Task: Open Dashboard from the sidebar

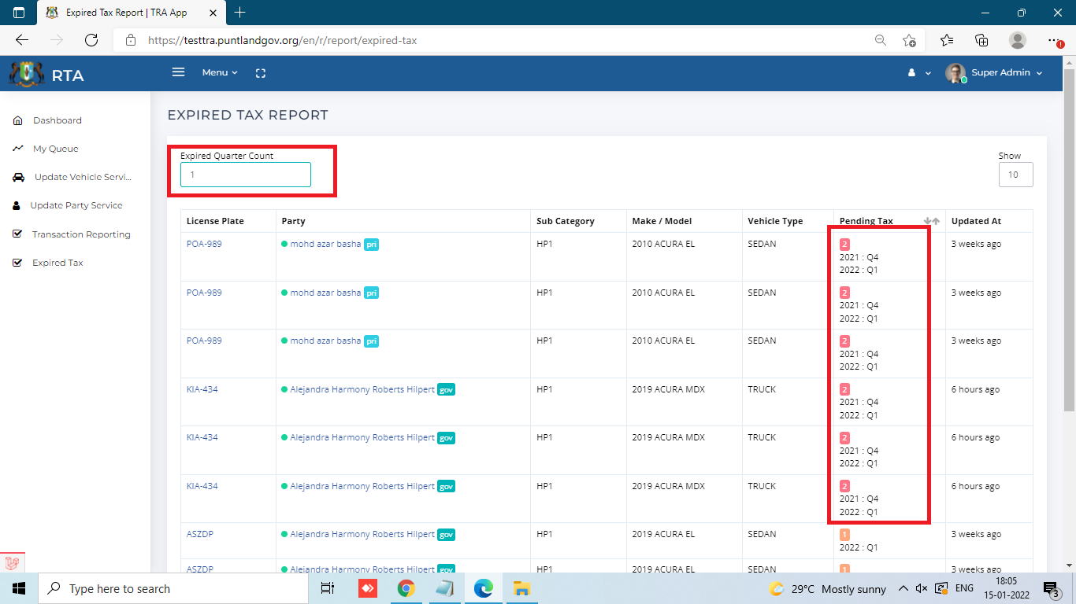Action: coord(57,120)
